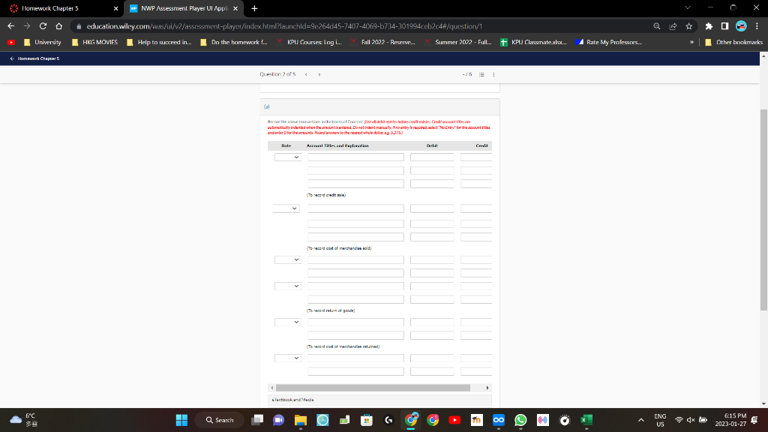This screenshot has height=432, width=768.
Task: Click the first Debit input field
Action: tap(433, 156)
